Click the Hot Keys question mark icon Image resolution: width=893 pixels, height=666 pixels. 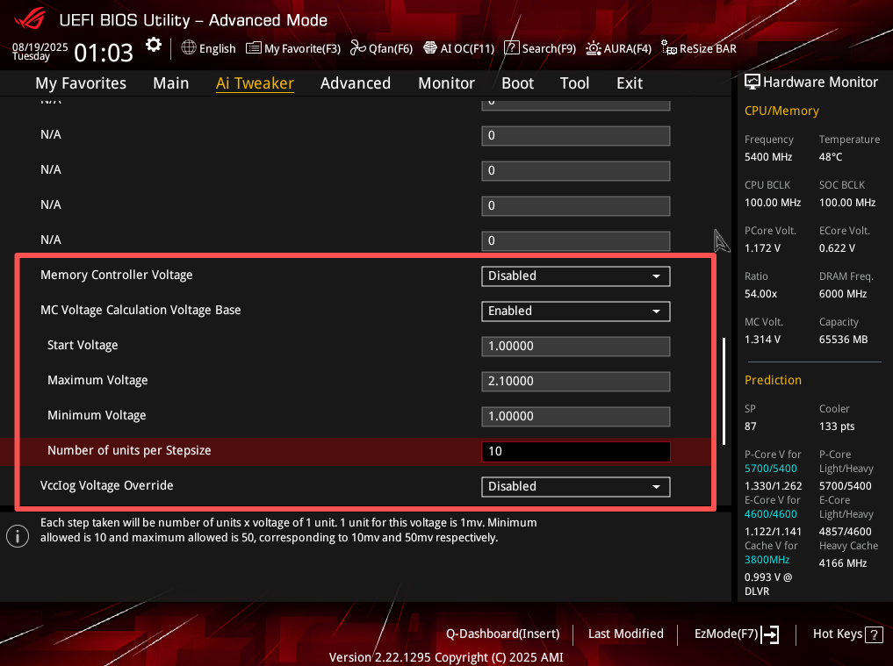[874, 634]
